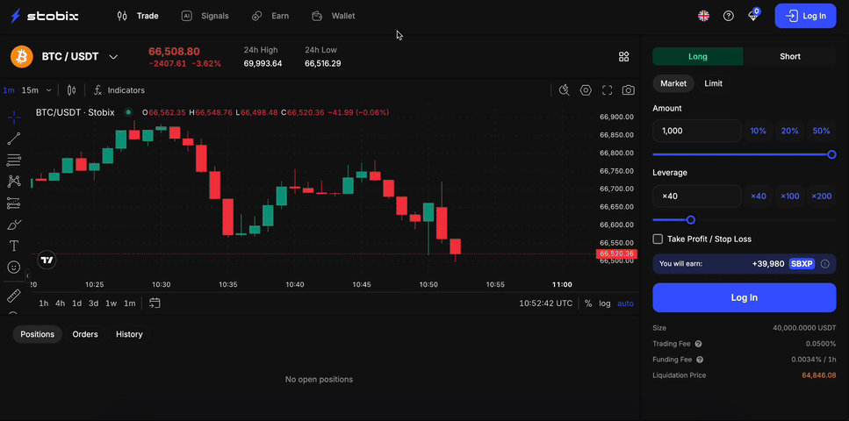Click the top-right Log In button
This screenshot has width=849, height=421.
(805, 16)
